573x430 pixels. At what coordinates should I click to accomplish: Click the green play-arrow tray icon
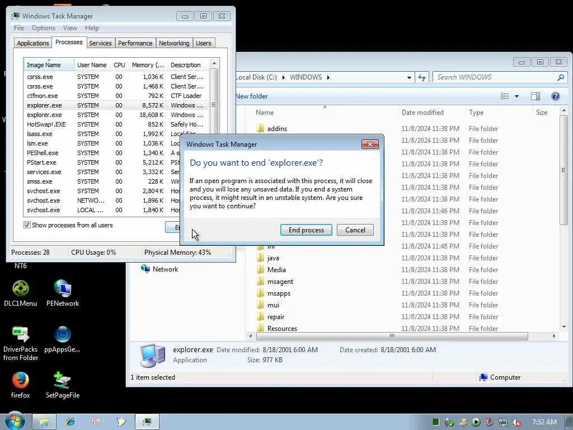(x=476, y=422)
